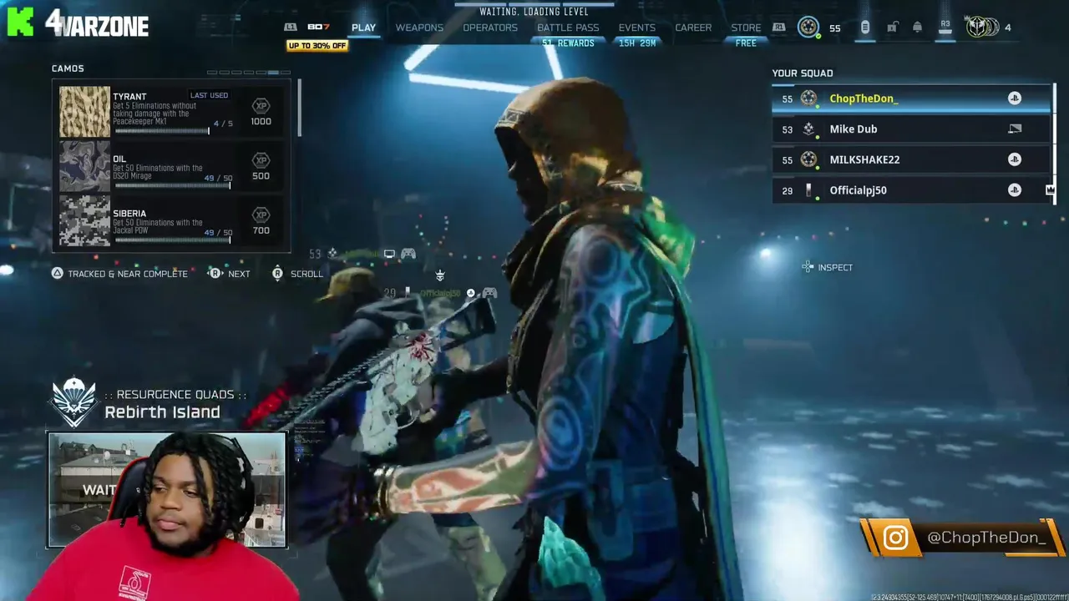Click the green Kick logo

(19, 20)
